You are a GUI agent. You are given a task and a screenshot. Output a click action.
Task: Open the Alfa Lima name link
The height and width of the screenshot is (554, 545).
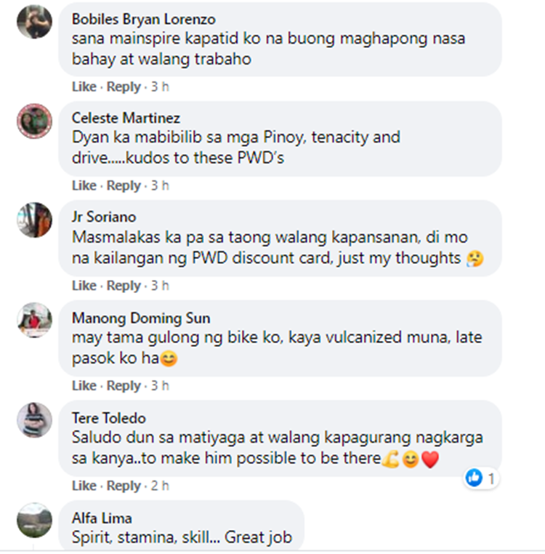point(102,518)
